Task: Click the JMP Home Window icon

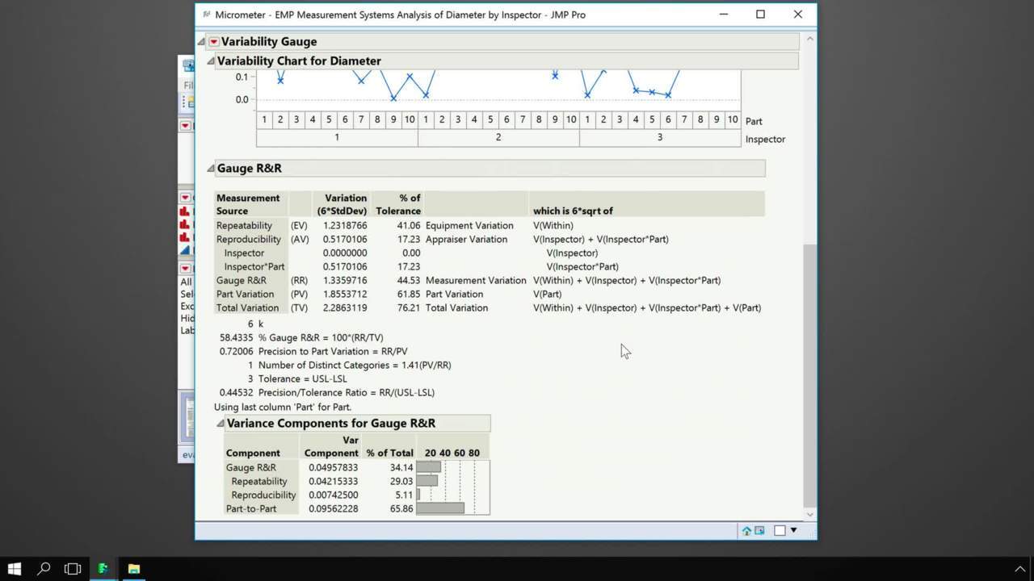Action: coord(746,531)
